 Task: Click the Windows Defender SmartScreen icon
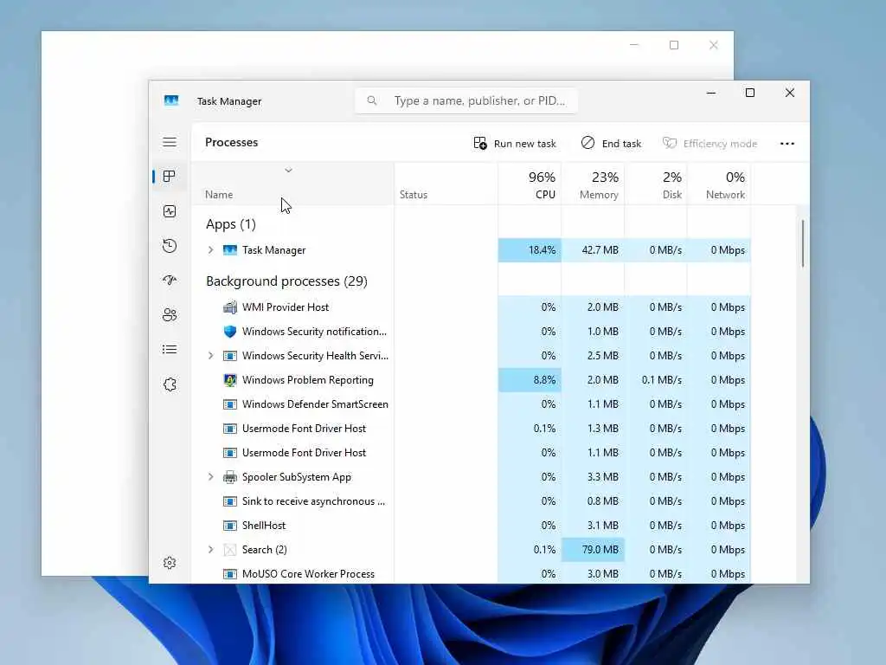pyautogui.click(x=230, y=404)
